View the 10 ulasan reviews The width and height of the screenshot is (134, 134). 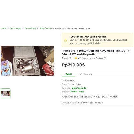pyautogui.click(x=87, y=58)
